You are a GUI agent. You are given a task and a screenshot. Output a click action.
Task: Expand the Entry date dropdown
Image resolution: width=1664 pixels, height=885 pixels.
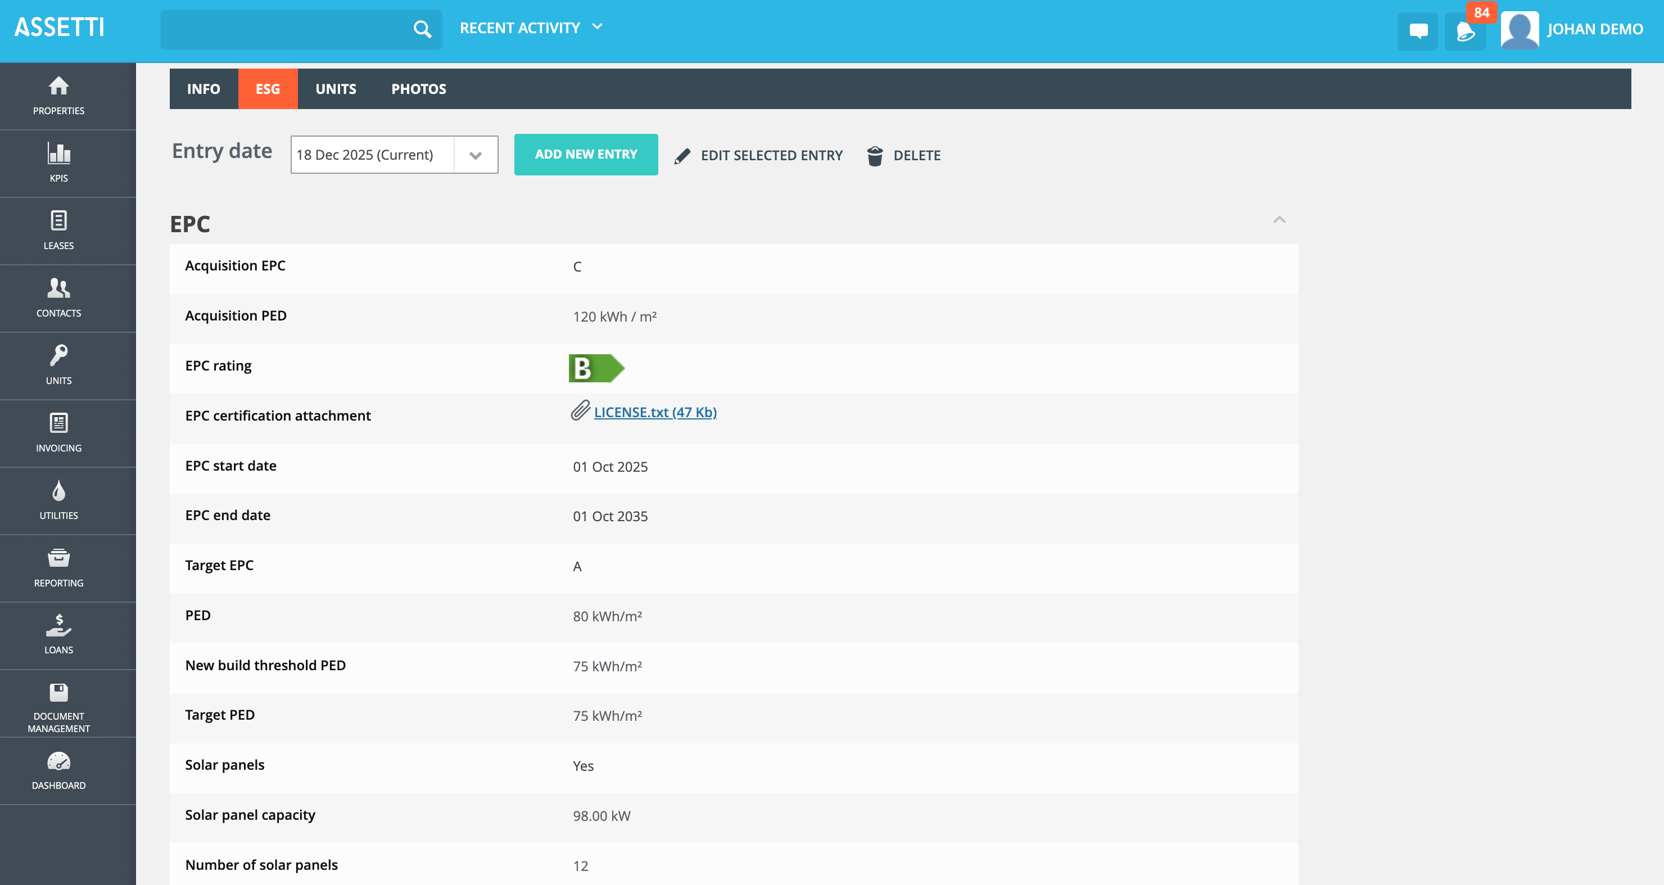476,155
